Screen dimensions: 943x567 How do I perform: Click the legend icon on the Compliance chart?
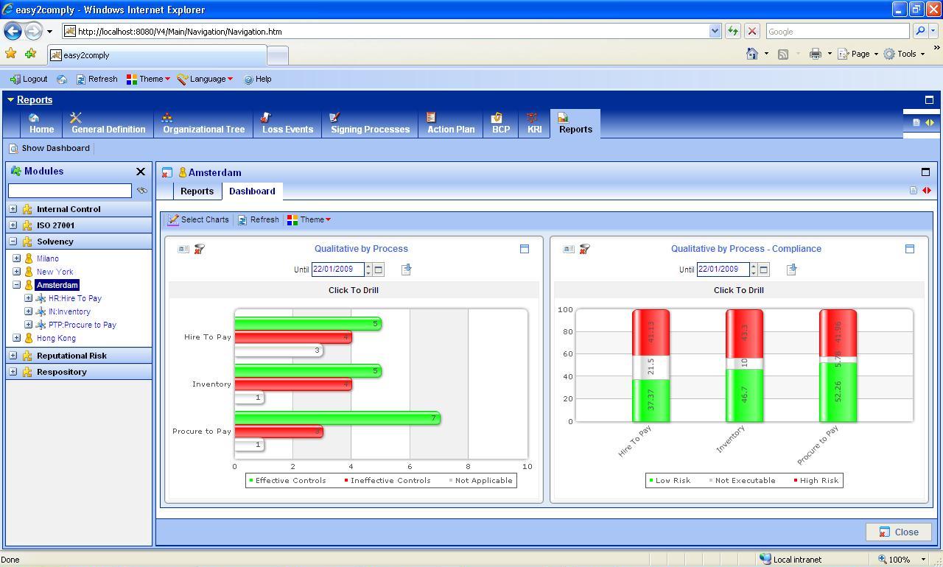pyautogui.click(x=569, y=249)
